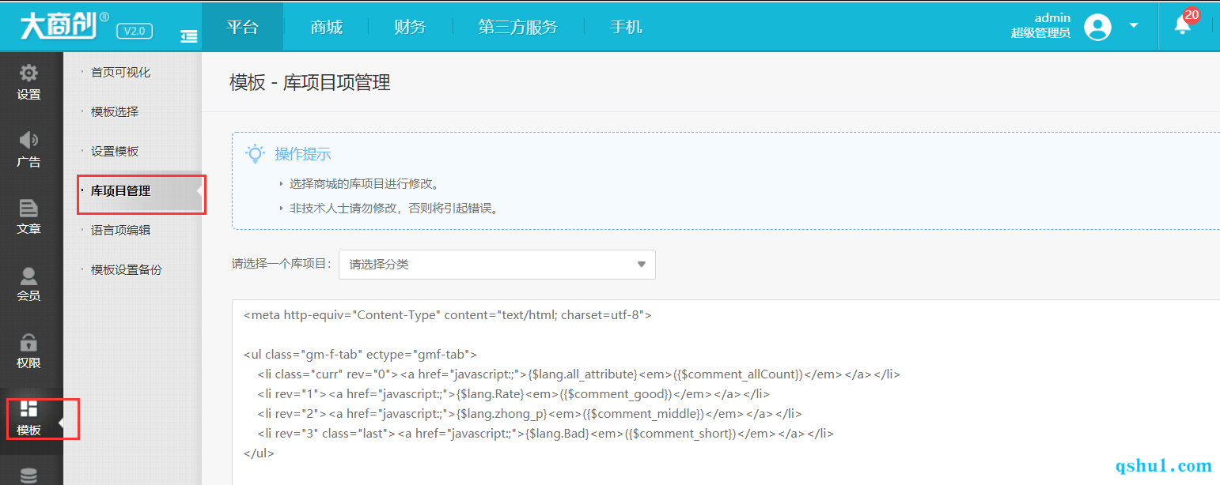Image resolution: width=1220 pixels, height=485 pixels.
Task: Open the database icon at sidebar bottom
Action: (x=28, y=476)
